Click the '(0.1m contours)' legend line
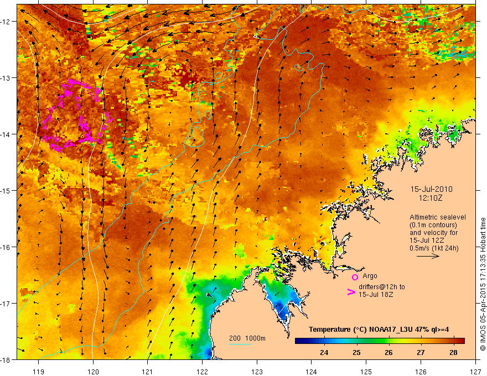 click(433, 225)
